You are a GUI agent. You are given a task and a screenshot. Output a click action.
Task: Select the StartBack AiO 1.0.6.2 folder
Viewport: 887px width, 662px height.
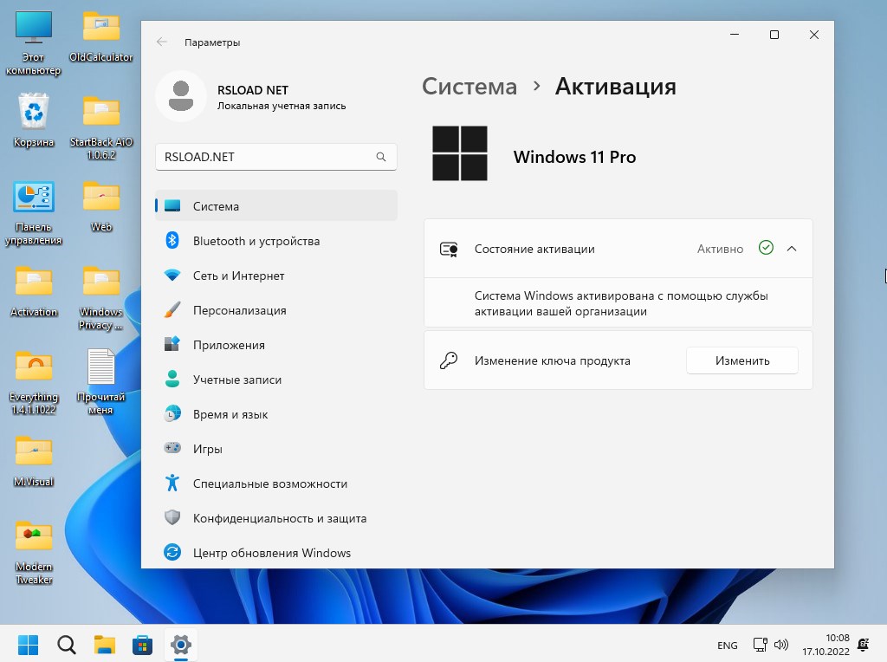coord(101,128)
